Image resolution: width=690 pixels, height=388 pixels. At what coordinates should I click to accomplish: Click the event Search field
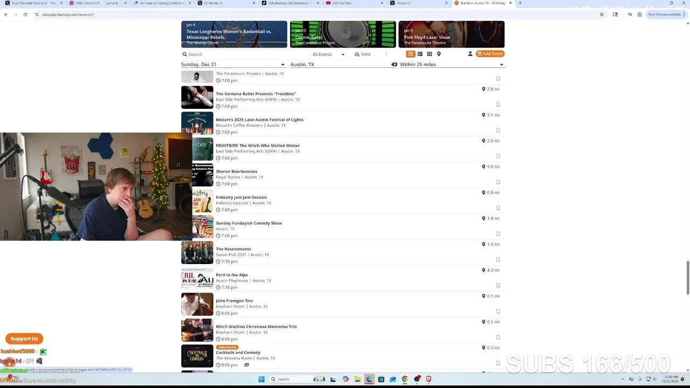click(245, 54)
